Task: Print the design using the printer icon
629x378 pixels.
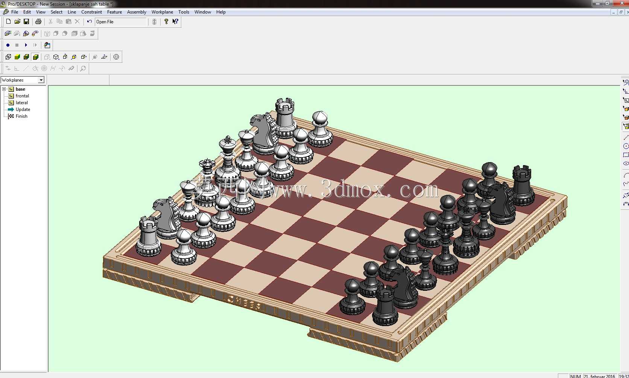Action: [x=38, y=21]
